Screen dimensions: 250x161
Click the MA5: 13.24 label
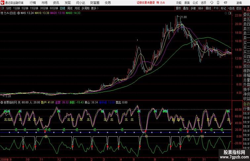27,13
